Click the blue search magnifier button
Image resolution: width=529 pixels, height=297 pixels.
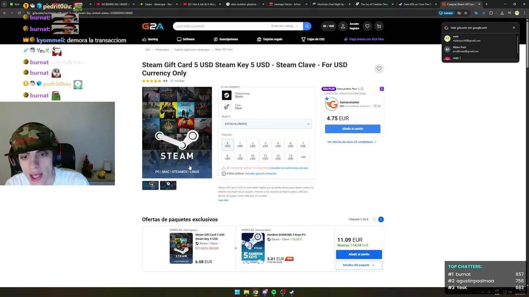307,26
